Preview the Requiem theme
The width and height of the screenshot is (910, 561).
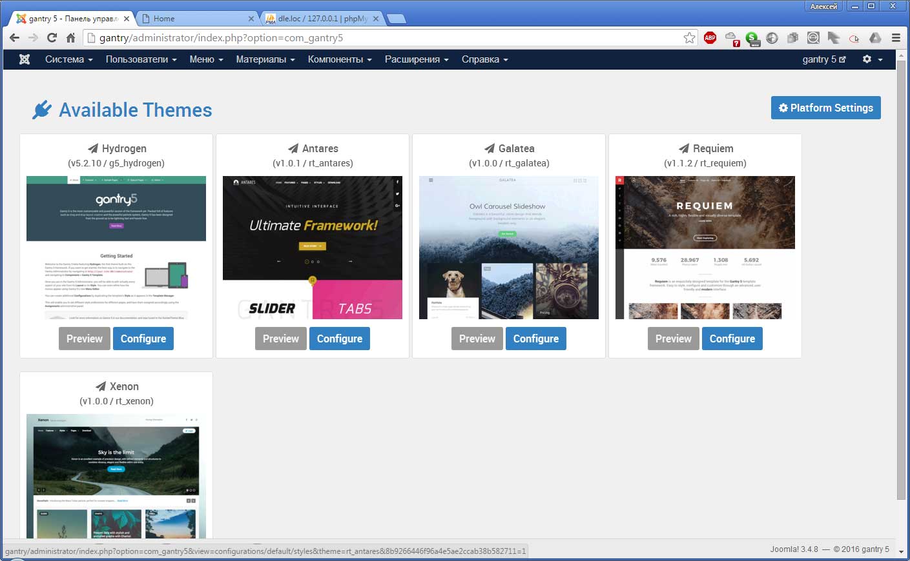coord(674,339)
